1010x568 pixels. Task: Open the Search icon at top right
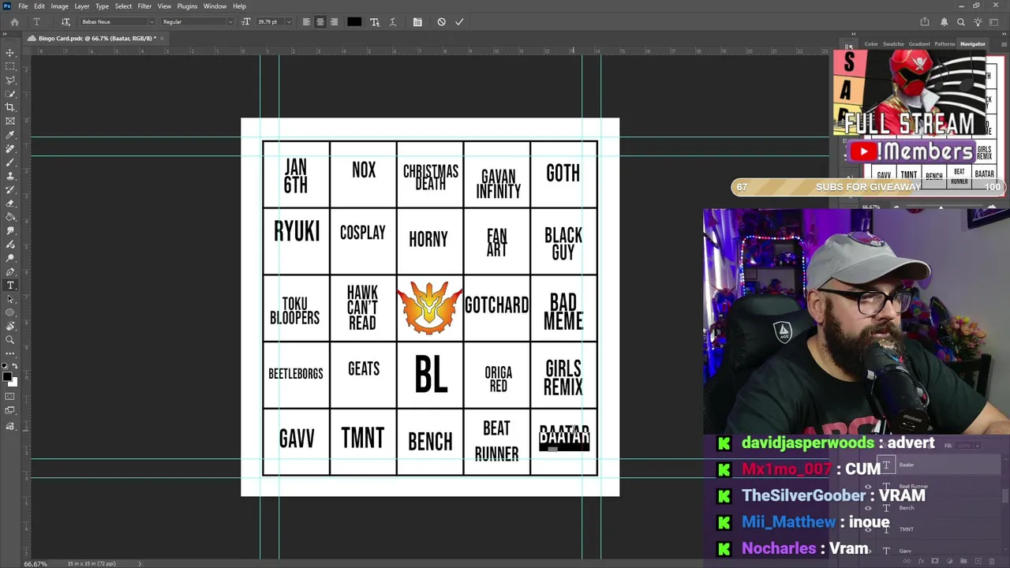pyautogui.click(x=961, y=22)
